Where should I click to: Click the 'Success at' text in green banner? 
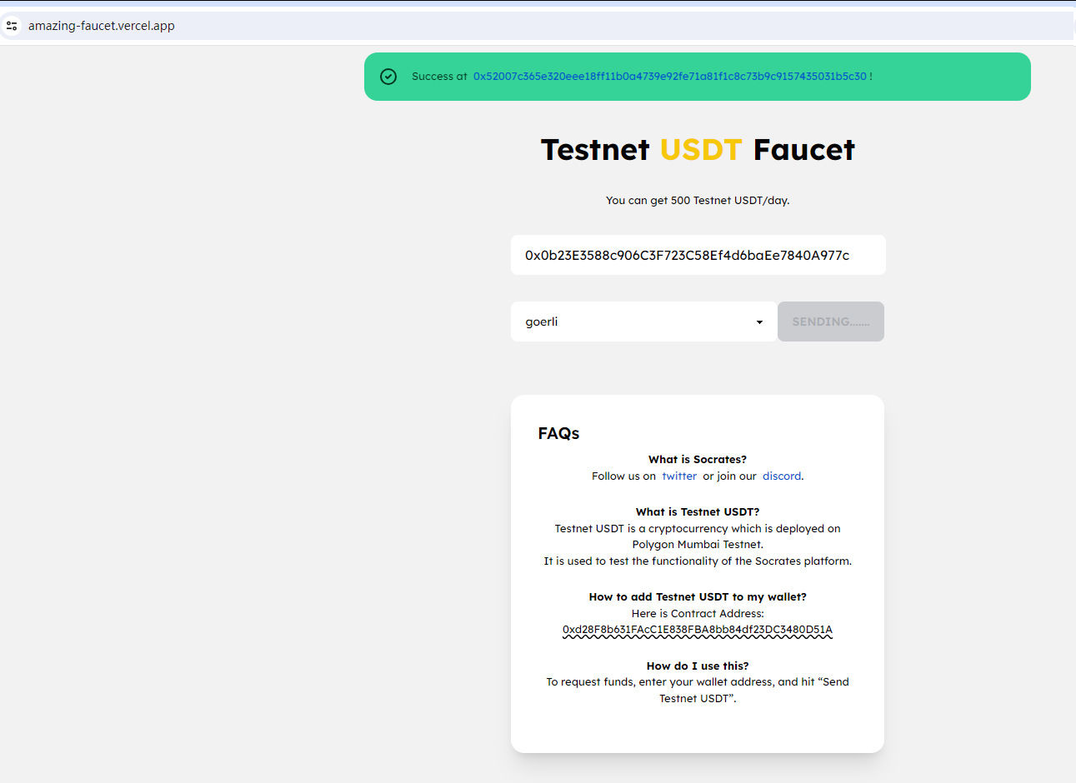tap(439, 77)
